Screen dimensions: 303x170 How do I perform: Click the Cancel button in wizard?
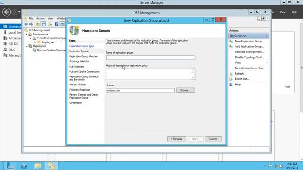click(213, 139)
